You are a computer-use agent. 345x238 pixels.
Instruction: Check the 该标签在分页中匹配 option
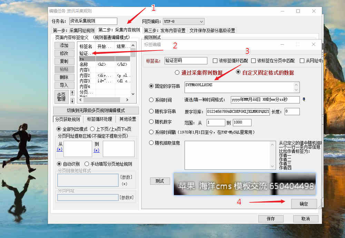pyautogui.click(x=253, y=61)
